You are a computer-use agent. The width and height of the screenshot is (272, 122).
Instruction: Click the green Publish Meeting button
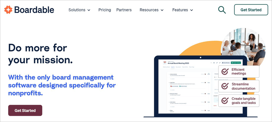pyautogui.click(x=236, y=63)
